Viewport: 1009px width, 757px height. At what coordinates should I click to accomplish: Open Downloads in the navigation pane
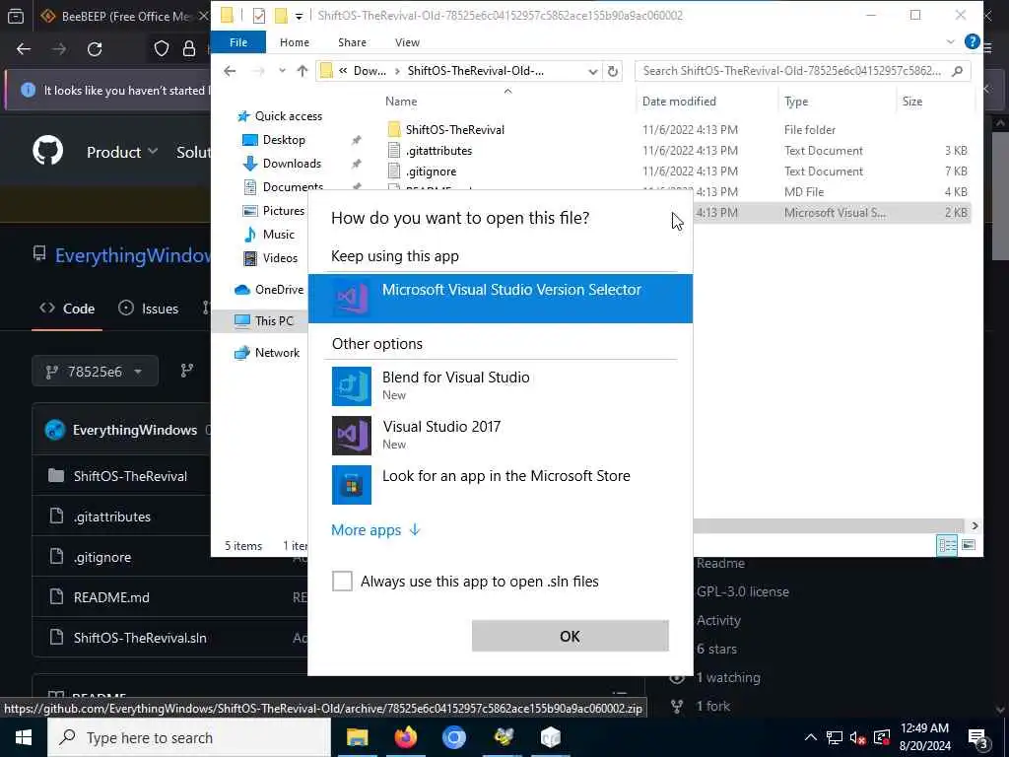[291, 164]
